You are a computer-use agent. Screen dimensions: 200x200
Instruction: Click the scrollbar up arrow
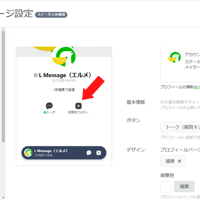pyautogui.click(x=4, y=29)
